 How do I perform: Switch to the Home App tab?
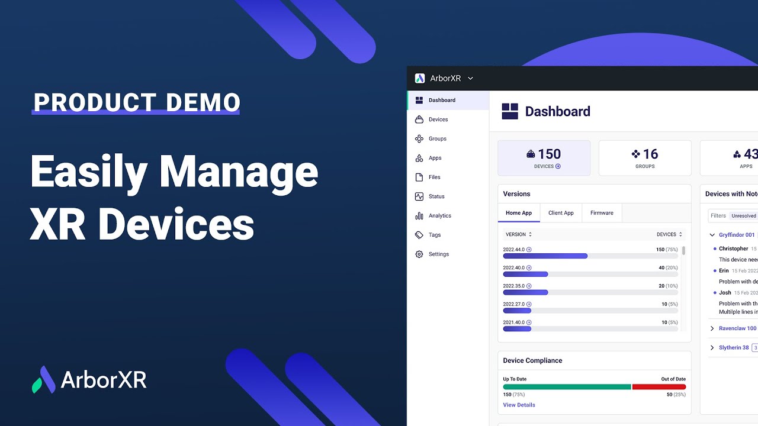(519, 213)
